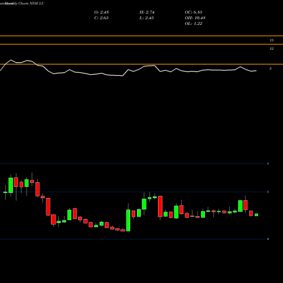Click the 'Charts NYSE LU' title text
The image size is (283, 283).
point(31,3)
